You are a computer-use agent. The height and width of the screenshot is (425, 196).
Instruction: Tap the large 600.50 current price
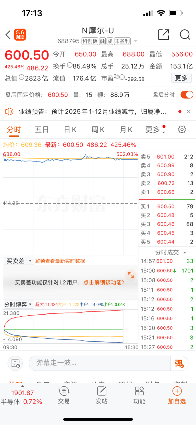(x=27, y=55)
